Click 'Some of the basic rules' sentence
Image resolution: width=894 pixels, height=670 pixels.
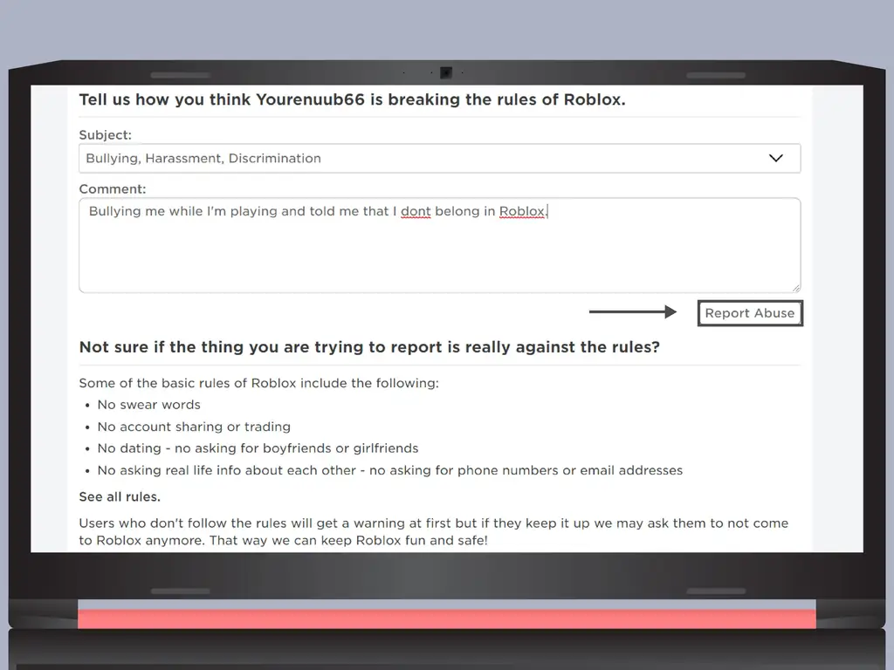pyautogui.click(x=258, y=384)
